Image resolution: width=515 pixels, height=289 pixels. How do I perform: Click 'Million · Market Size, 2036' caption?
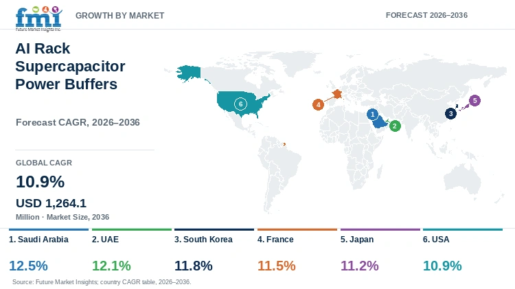click(x=62, y=217)
